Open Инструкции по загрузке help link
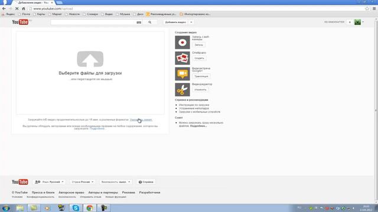This screenshot has width=378, height=212. click(x=194, y=105)
